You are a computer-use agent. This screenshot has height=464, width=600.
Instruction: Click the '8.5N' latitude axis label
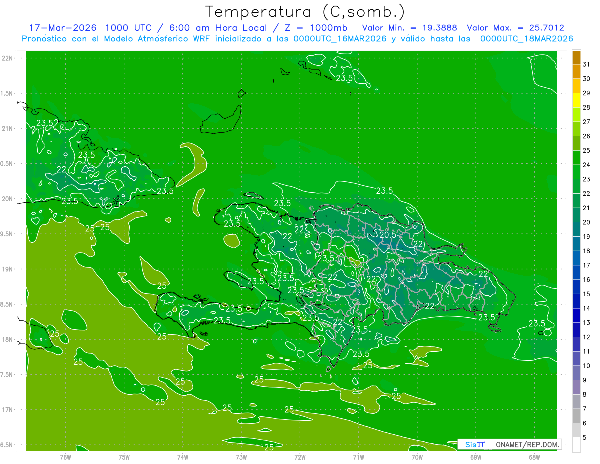click(x=7, y=304)
